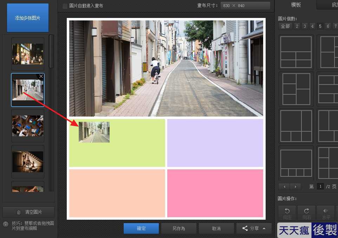Viewport: 338px width, 238px height.
Task: Open the 分享 share dropdown
Action: pos(254,228)
